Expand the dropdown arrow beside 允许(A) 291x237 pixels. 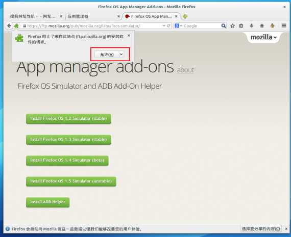pyautogui.click(x=122, y=55)
